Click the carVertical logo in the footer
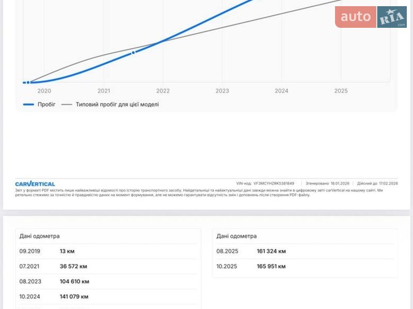 coord(35,184)
